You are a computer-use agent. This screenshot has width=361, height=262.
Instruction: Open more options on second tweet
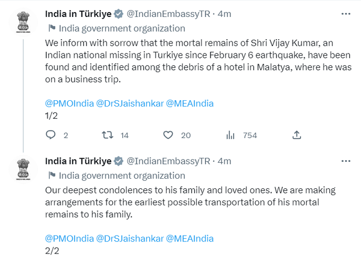[346, 161]
